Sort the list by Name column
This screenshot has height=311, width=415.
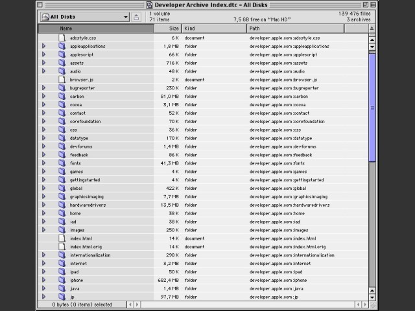coord(96,29)
